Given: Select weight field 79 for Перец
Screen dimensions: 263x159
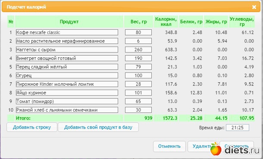Looking at the screenshot, I should click(x=138, y=67).
